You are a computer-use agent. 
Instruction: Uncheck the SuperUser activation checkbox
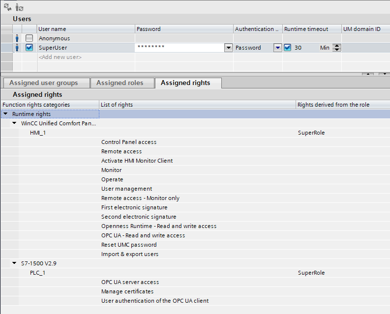[x=29, y=48]
